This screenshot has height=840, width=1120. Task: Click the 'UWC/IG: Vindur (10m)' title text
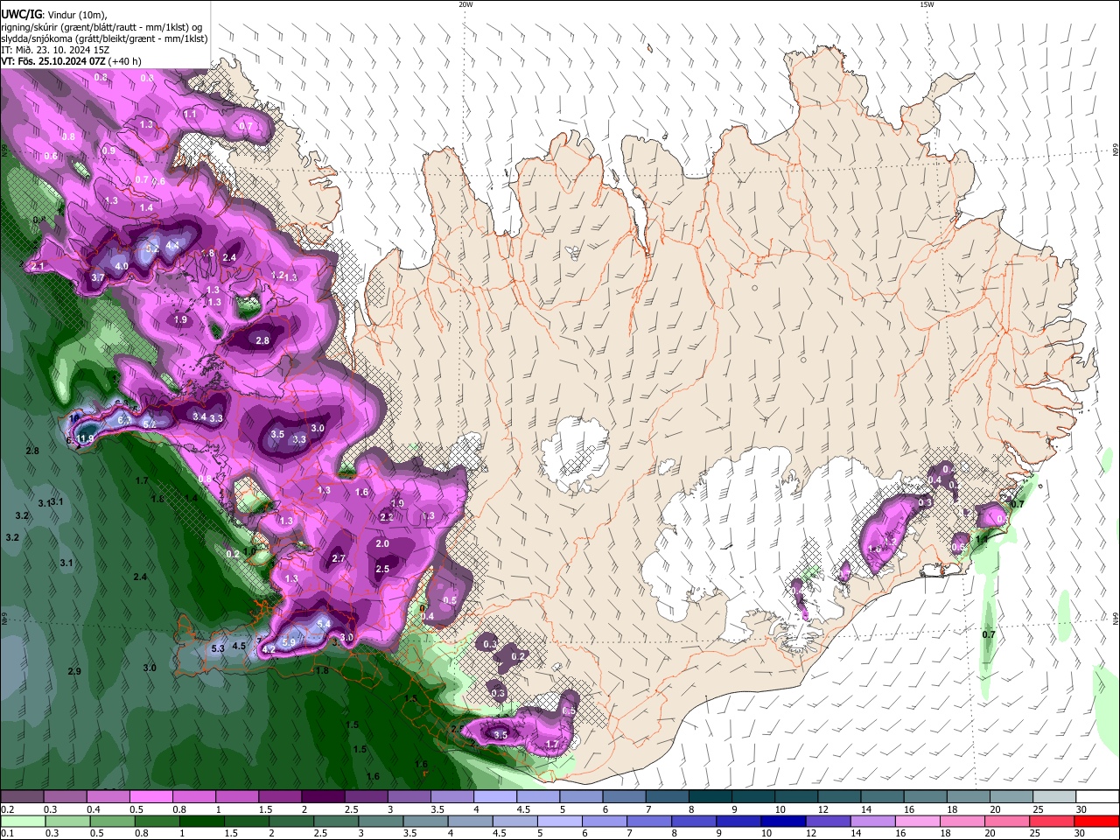[56, 15]
